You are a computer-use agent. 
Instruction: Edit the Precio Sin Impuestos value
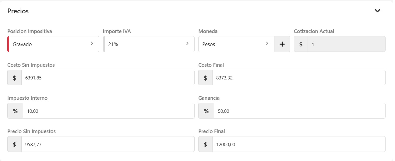108,144
